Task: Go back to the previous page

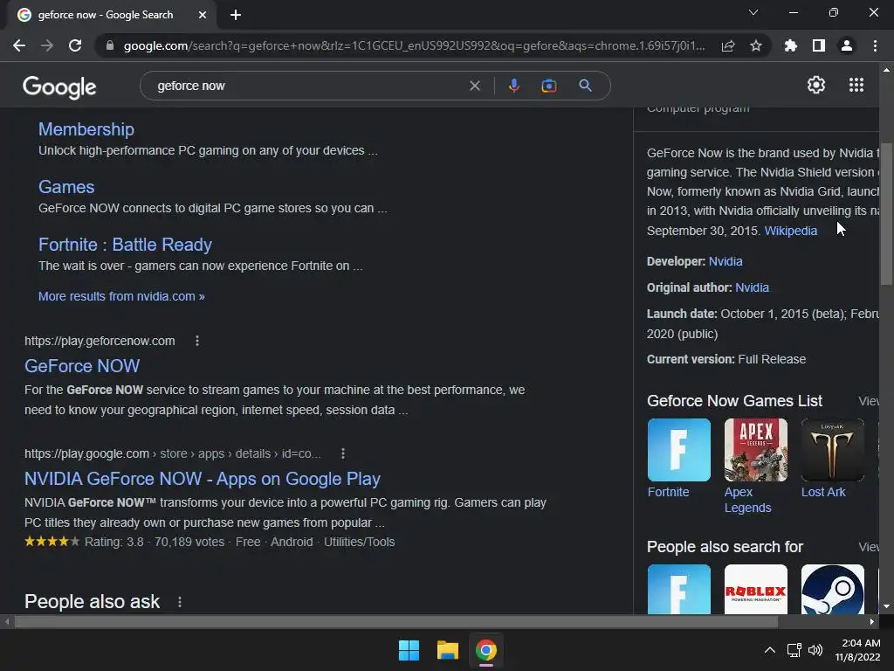Action: tap(19, 45)
